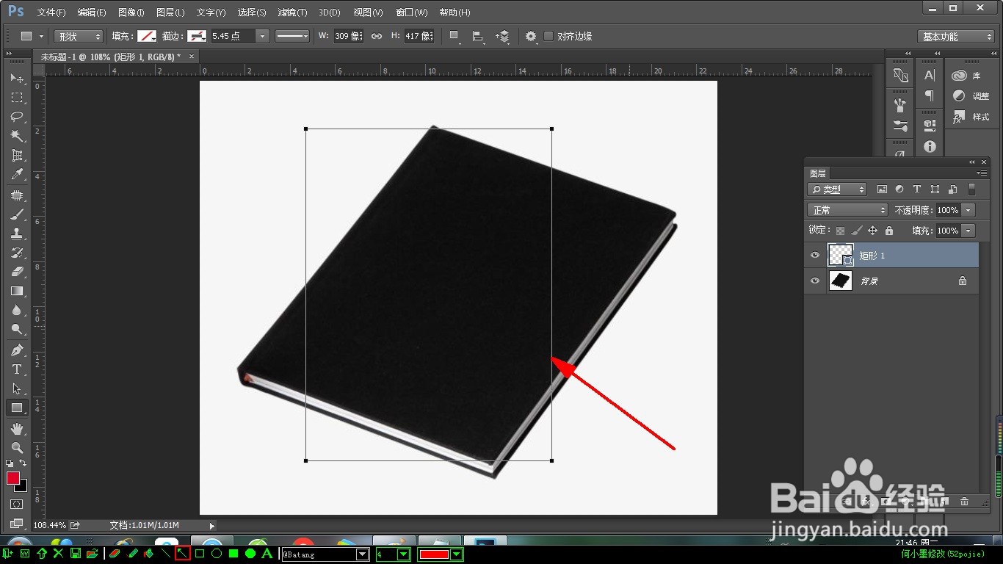1003x564 pixels.
Task: Open the 图像(I) menu
Action: point(131,12)
